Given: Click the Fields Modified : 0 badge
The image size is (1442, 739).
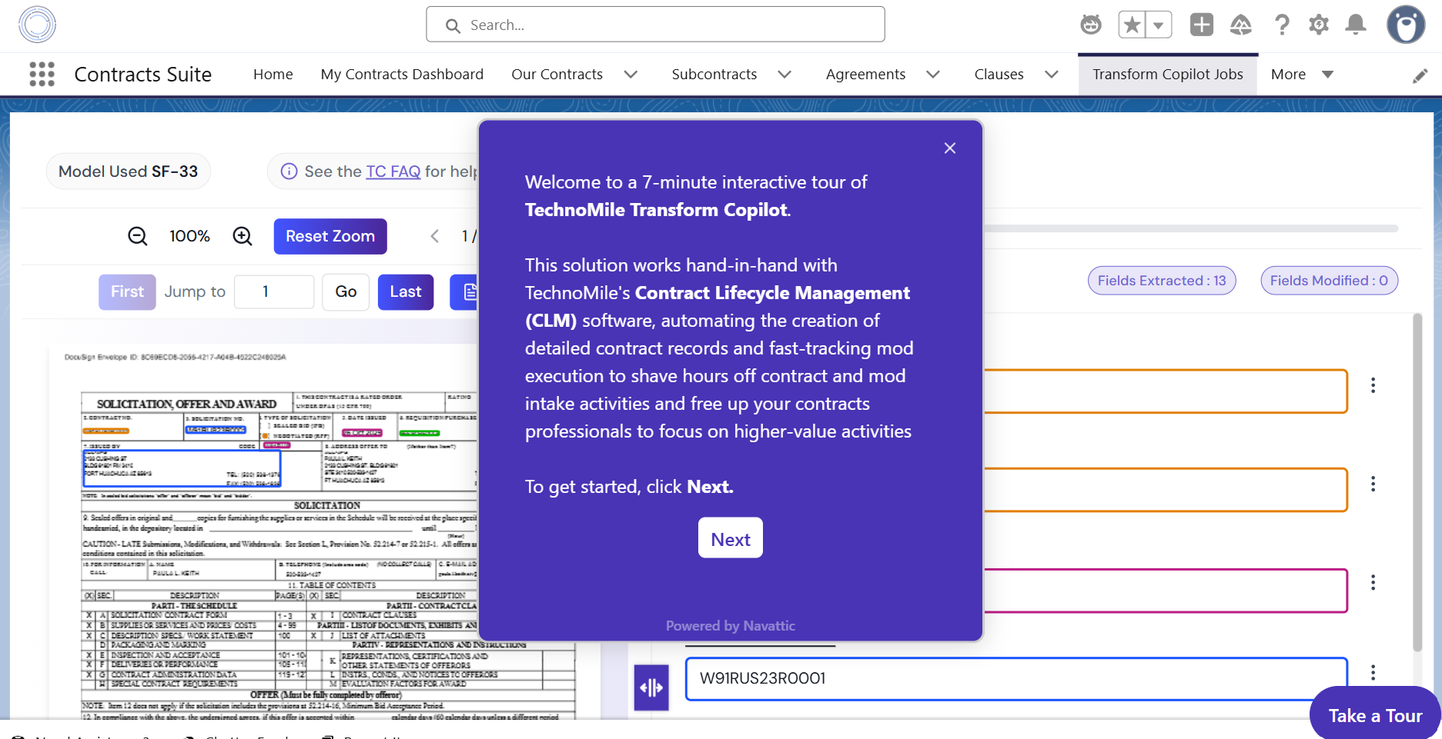Looking at the screenshot, I should [x=1329, y=281].
